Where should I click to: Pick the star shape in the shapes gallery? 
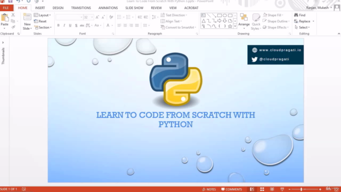tap(230, 26)
